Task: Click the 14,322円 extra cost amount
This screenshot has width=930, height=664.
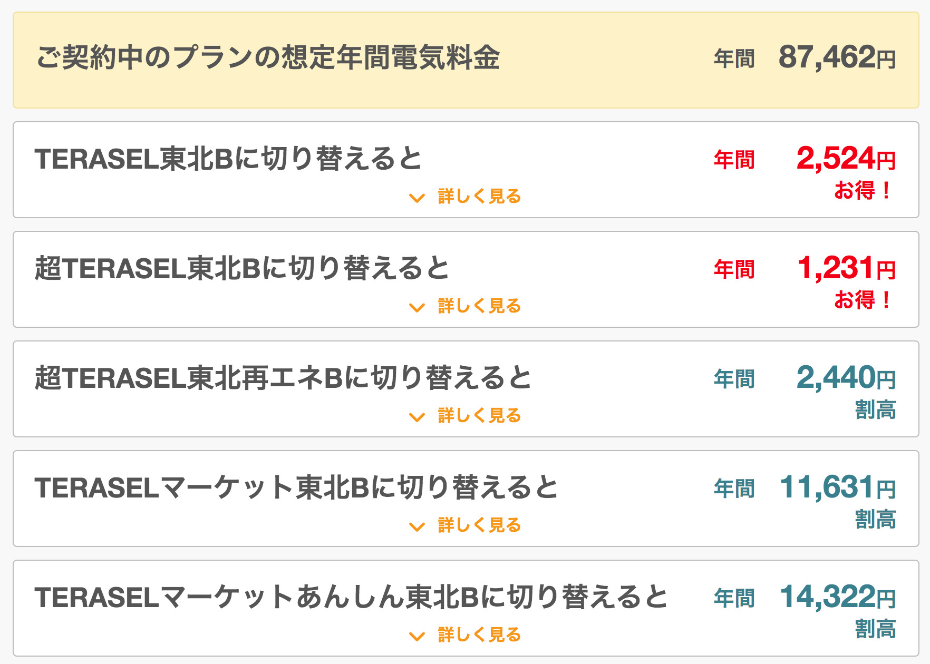Action: tap(838, 597)
